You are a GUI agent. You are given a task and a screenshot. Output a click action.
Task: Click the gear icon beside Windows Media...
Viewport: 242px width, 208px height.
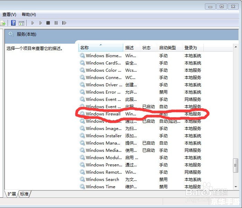coord(82,150)
